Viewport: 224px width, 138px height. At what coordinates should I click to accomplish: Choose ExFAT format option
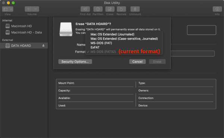(95, 47)
